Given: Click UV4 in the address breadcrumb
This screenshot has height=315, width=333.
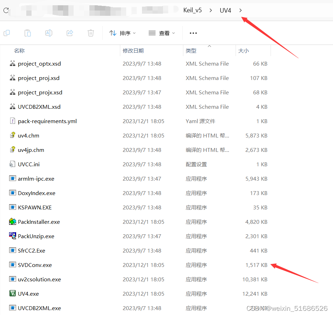Looking at the screenshot, I should tap(225, 10).
